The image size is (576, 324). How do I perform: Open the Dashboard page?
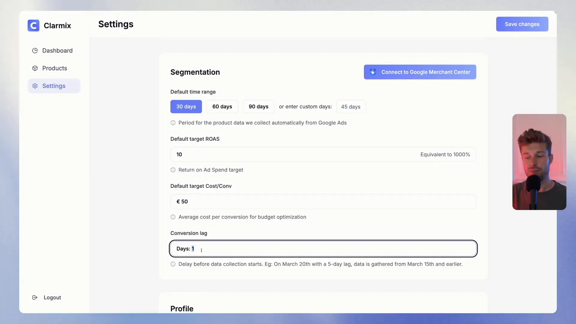(57, 50)
